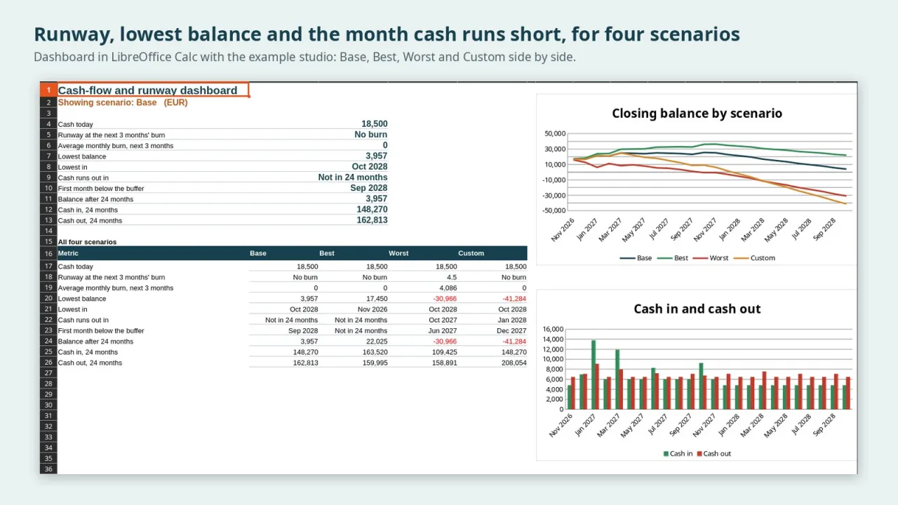The height and width of the screenshot is (505, 898).
Task: Click row header 1
Action: (48, 90)
